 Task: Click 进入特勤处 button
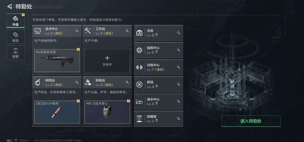tap(251, 121)
